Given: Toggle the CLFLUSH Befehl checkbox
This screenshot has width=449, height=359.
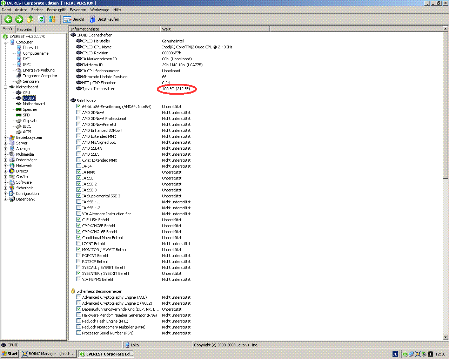Looking at the screenshot, I should coord(79,219).
